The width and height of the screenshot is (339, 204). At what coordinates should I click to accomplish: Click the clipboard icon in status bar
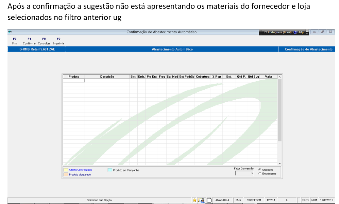coord(209,200)
